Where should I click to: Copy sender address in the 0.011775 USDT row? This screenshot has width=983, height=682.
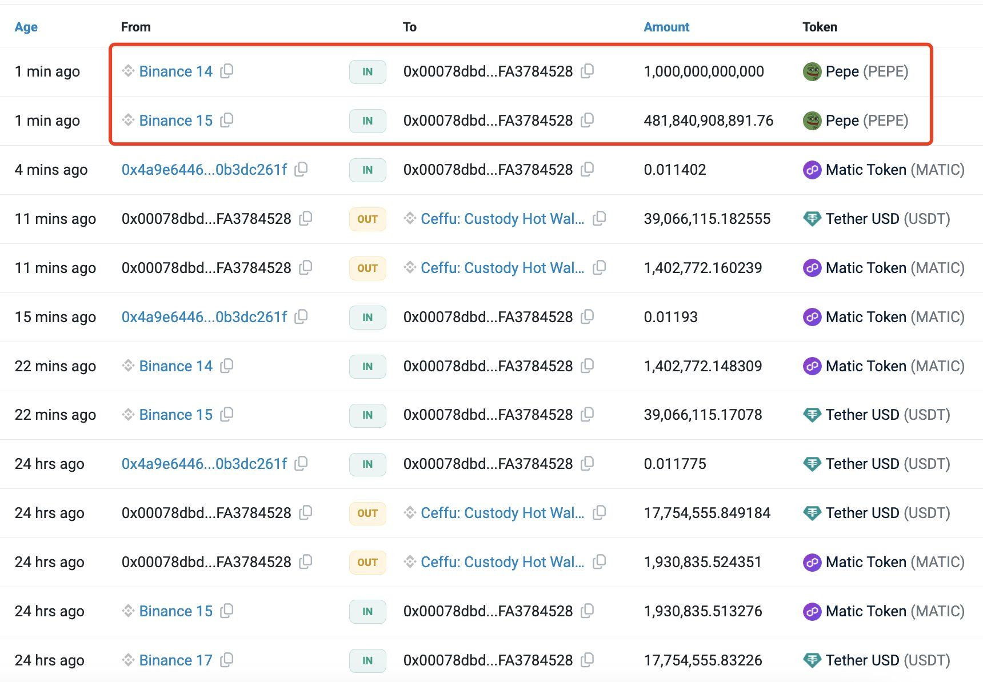pyautogui.click(x=301, y=463)
